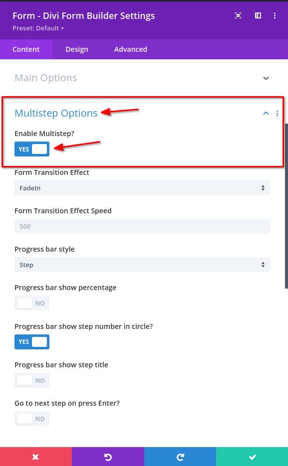This screenshot has width=288, height=466.
Task: Switch to the Advanced tab
Action: tap(130, 49)
